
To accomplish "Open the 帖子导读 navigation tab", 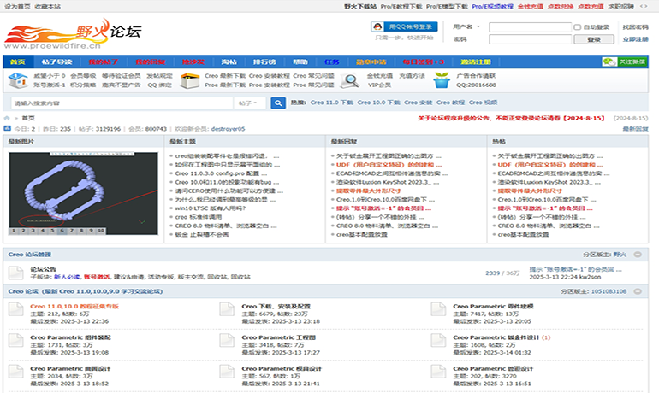I will pos(57,62).
